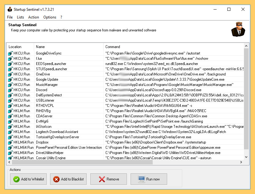Click the registry icon for MusicManager

pyautogui.click(x=10, y=85)
